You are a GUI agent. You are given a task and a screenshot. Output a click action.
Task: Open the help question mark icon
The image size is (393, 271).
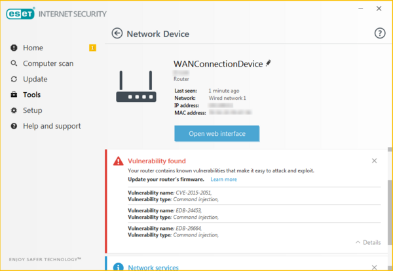(x=379, y=33)
